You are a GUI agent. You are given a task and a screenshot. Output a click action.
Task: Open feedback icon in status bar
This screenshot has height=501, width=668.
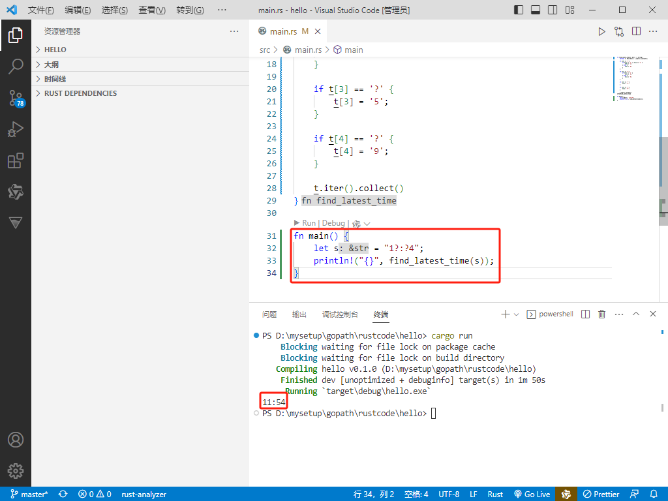tap(634, 494)
